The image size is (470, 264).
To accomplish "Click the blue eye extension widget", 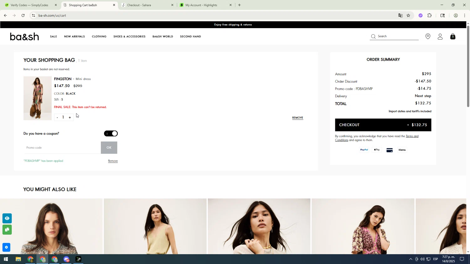I will click(7, 218).
